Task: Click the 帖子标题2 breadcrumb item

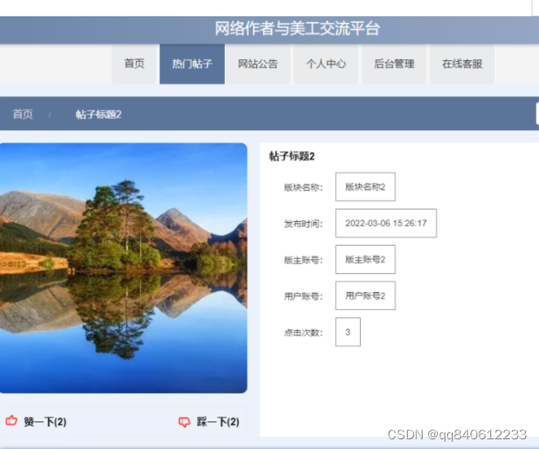Action: (99, 114)
